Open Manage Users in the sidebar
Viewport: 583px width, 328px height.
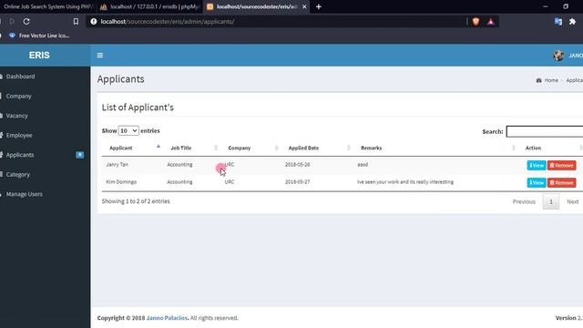click(25, 194)
